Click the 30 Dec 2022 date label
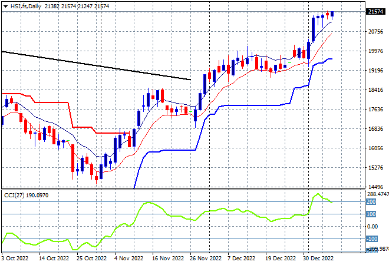389x265 pixels. (x=318, y=259)
